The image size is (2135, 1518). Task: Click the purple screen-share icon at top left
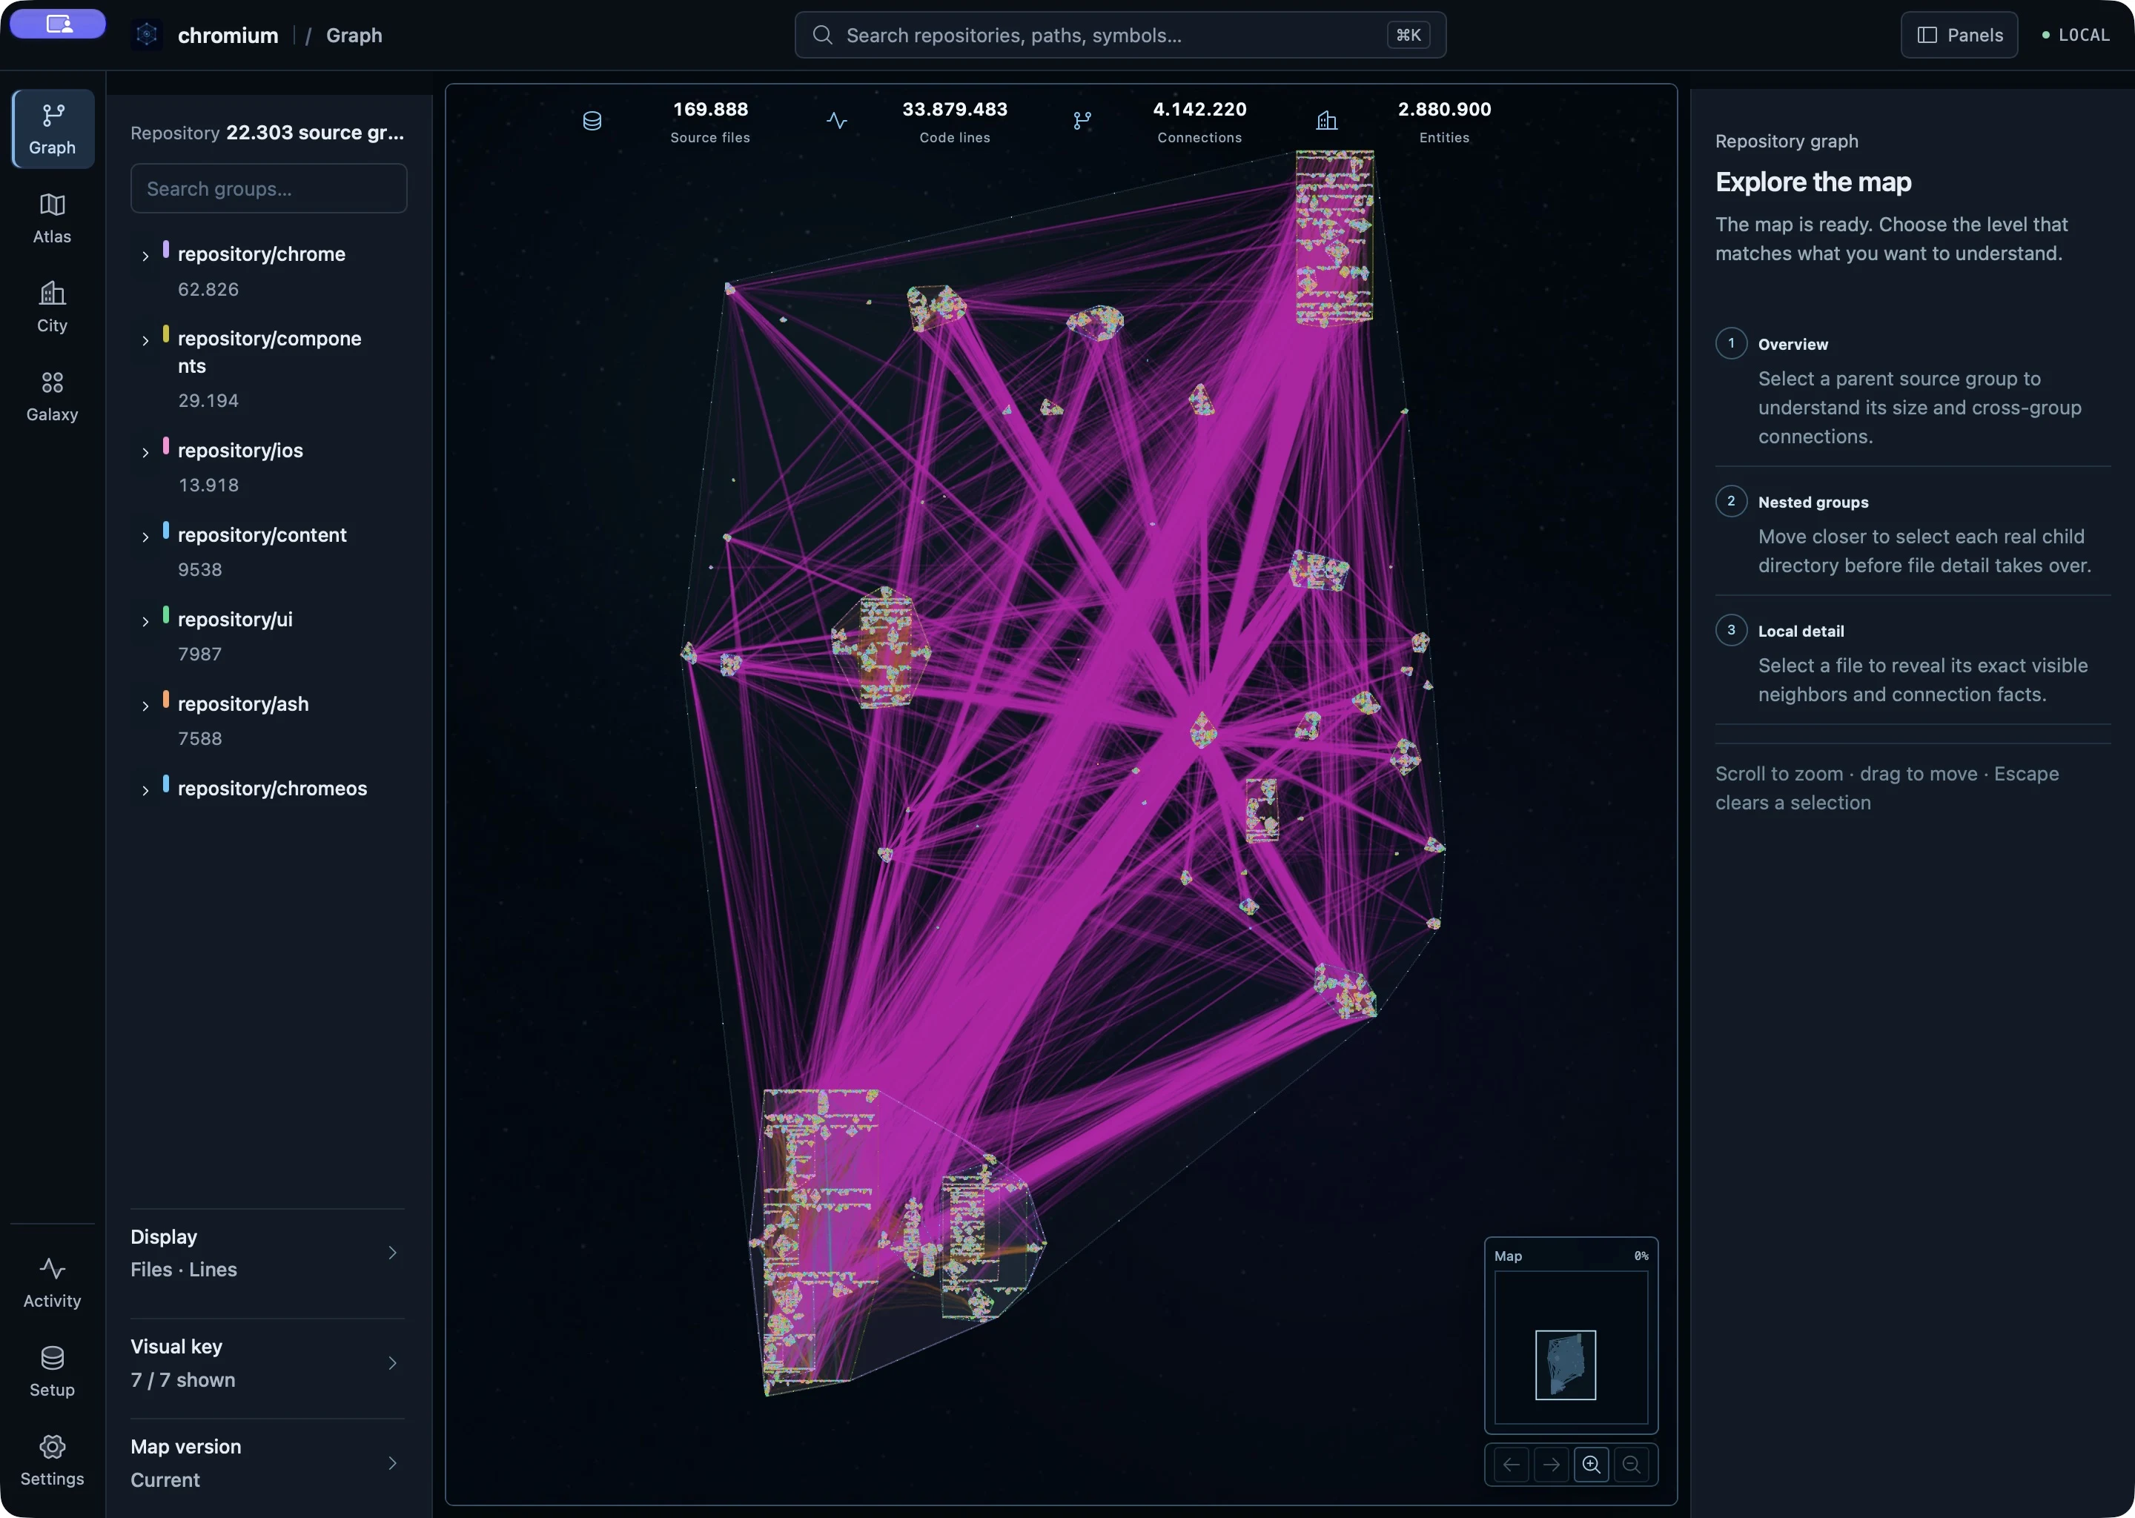pos(58,24)
